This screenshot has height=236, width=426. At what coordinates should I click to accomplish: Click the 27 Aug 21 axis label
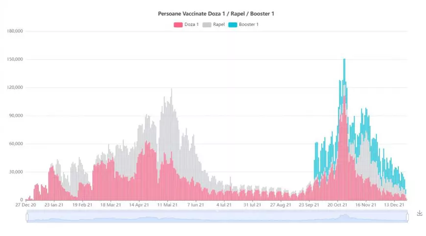281,206
